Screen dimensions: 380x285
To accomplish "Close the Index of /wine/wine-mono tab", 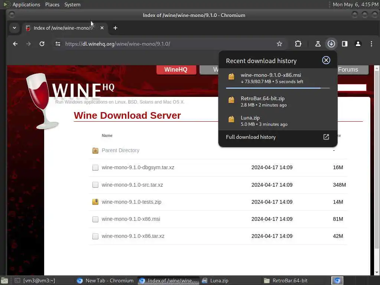I will coord(102,28).
